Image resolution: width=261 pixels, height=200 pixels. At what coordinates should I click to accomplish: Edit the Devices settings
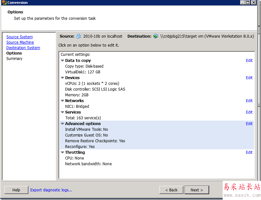coord(249,78)
